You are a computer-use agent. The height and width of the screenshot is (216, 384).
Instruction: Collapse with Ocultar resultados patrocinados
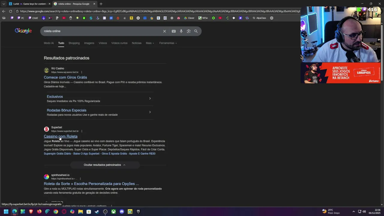pos(105,165)
